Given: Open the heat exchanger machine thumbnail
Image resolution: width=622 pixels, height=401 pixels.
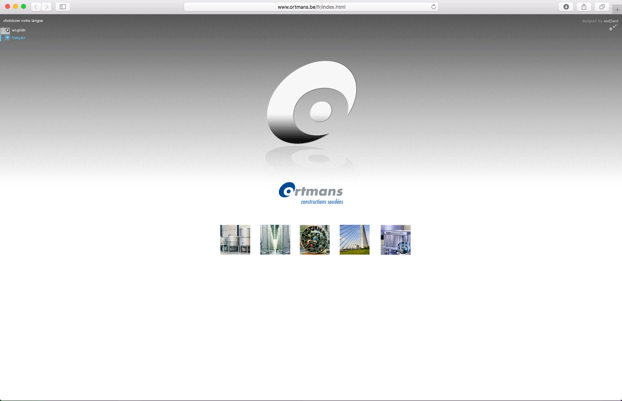Looking at the screenshot, I should (396, 240).
